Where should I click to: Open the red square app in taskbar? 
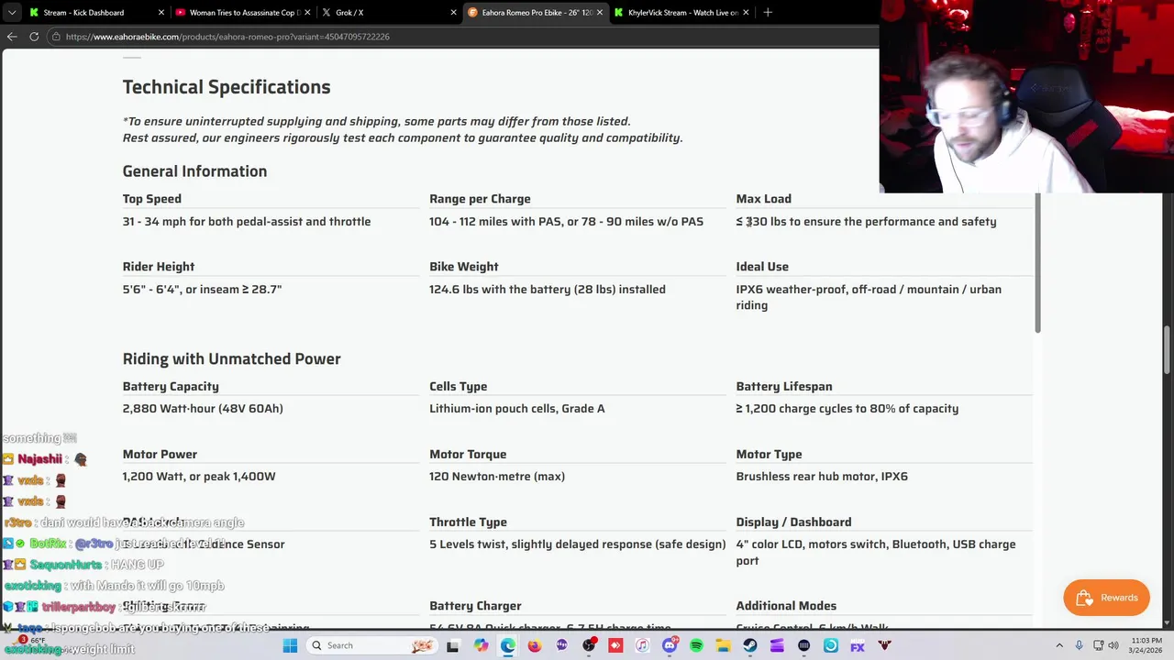615,645
